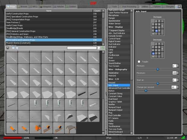Choose the Keypad tool from Wire I/O
Viewport: 187px width, 140px height.
[x=112, y=82]
